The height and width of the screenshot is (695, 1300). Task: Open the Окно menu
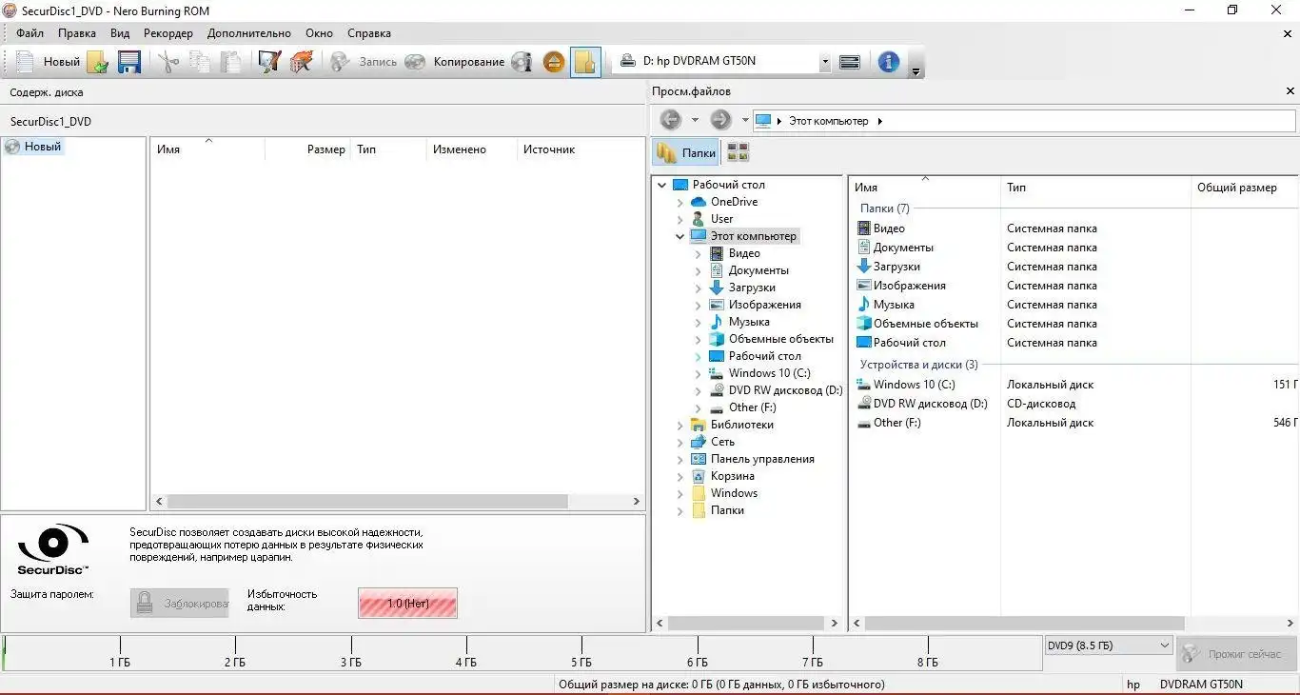point(320,33)
